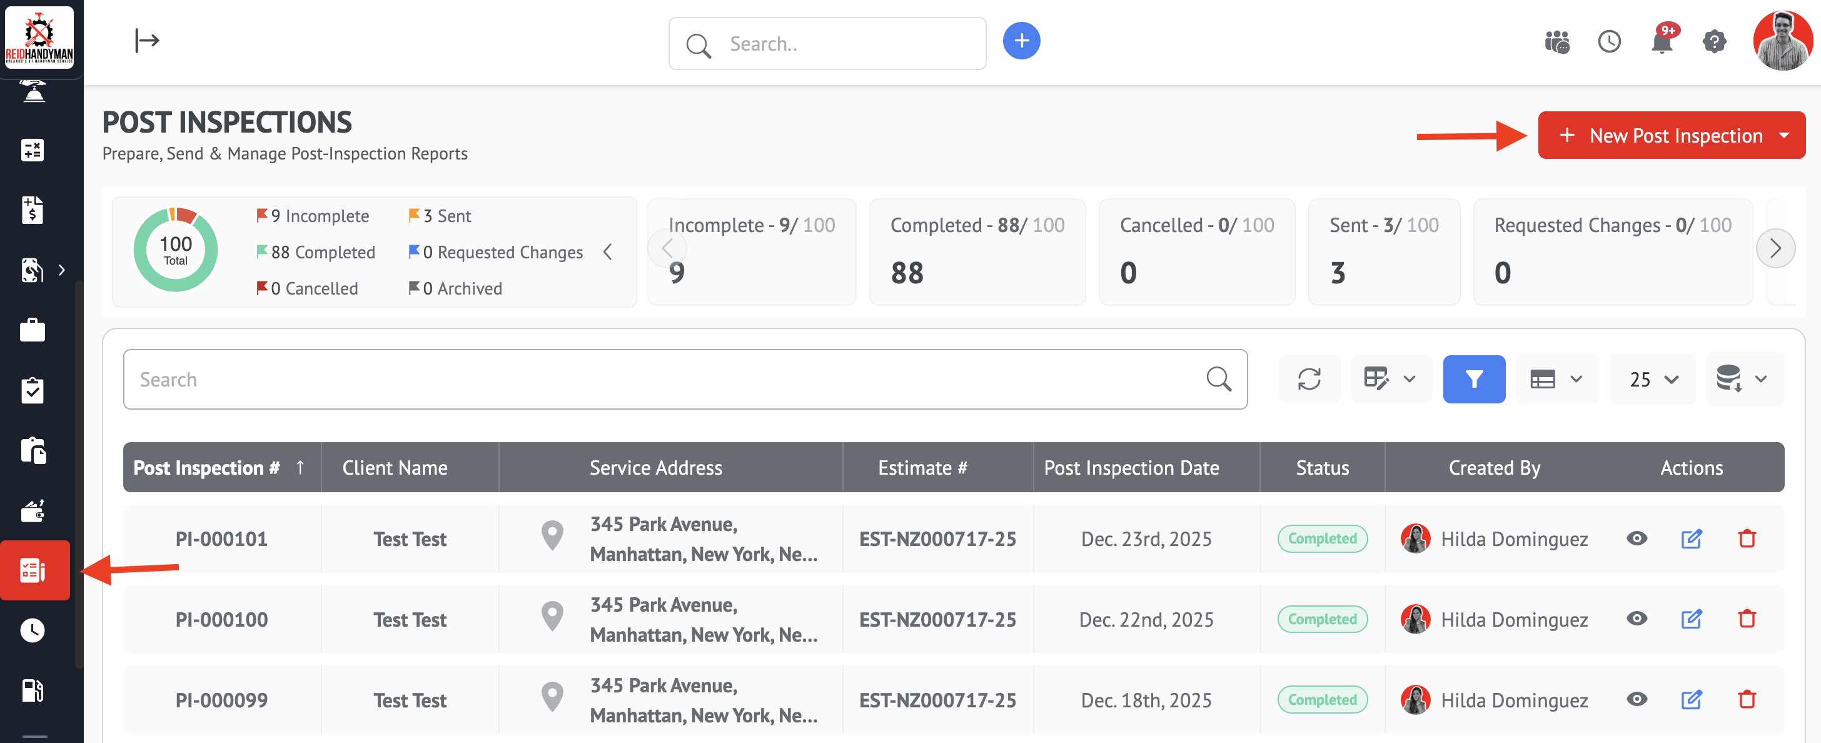The width and height of the screenshot is (1821, 743).
Task: Open the briefcase sidebar item
Action: click(x=33, y=330)
